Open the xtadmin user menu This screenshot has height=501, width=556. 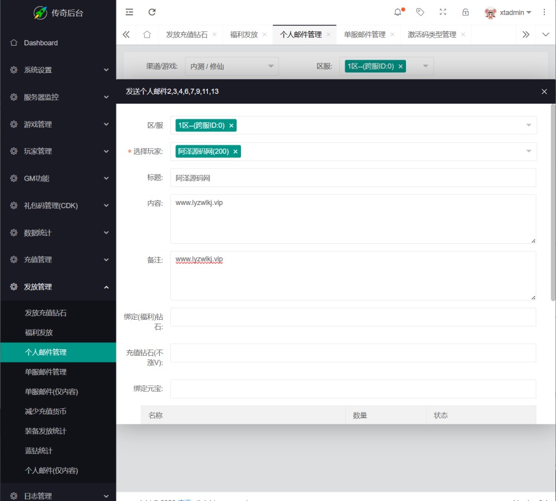click(x=510, y=12)
